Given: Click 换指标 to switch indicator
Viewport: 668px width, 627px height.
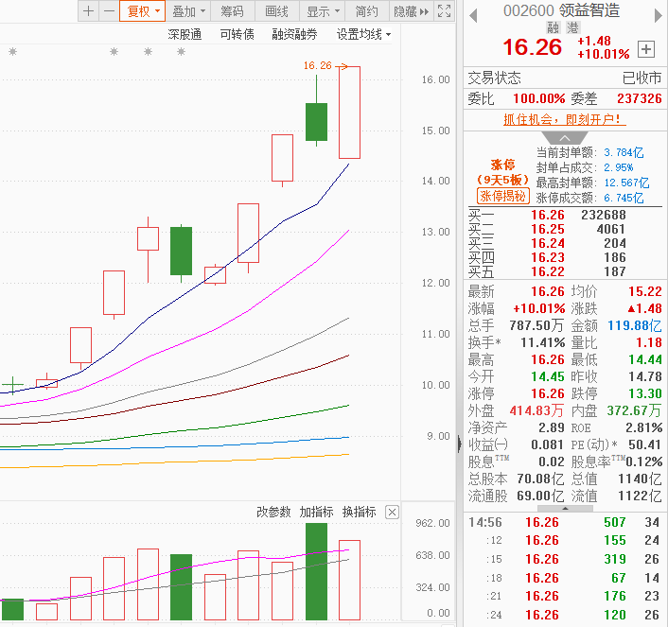Looking at the screenshot, I should [x=359, y=512].
